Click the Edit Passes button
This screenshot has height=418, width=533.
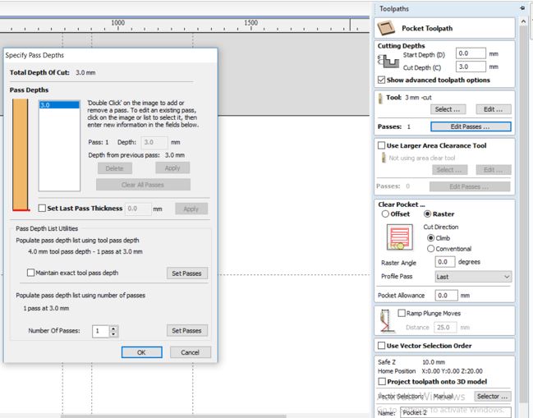(x=471, y=126)
